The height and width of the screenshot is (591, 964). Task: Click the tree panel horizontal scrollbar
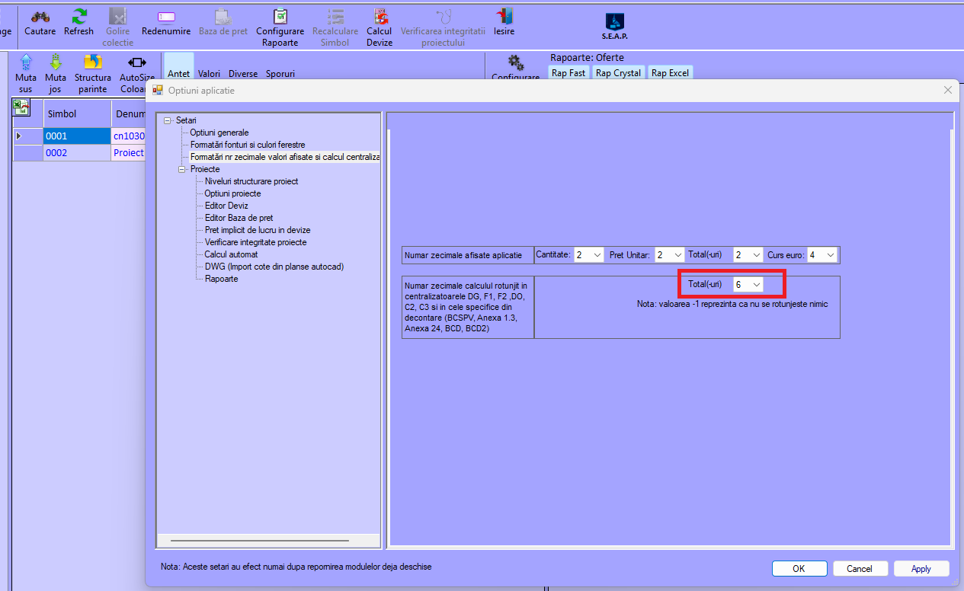(x=259, y=541)
